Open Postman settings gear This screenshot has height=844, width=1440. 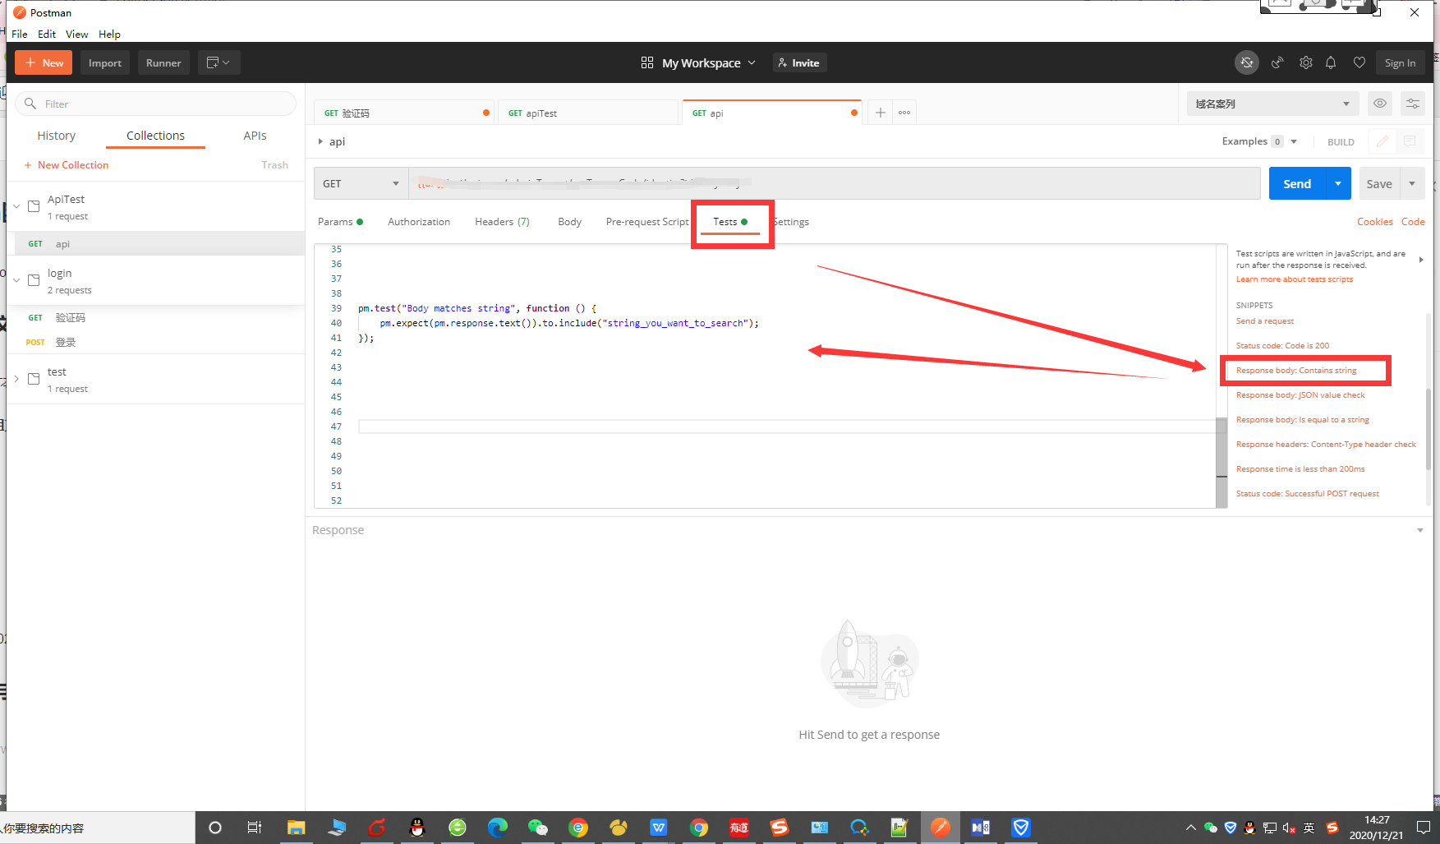1306,62
